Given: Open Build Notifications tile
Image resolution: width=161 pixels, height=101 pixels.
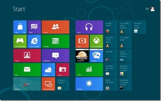Looking at the screenshot, I should click(111, 84).
